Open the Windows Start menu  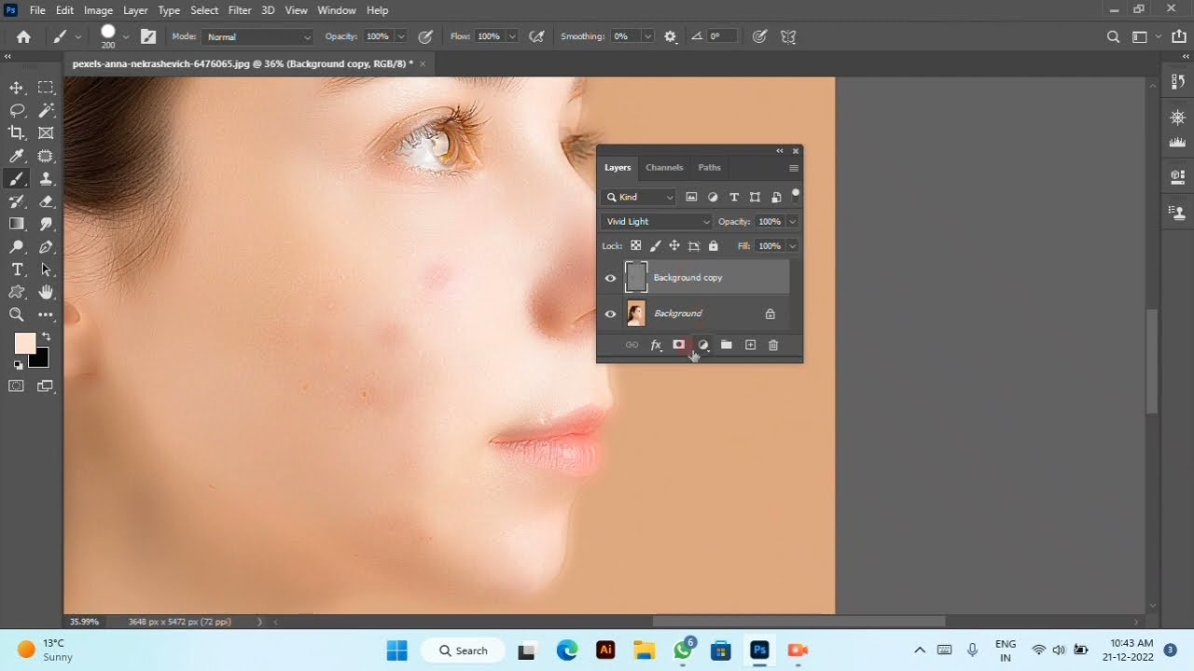(x=397, y=650)
